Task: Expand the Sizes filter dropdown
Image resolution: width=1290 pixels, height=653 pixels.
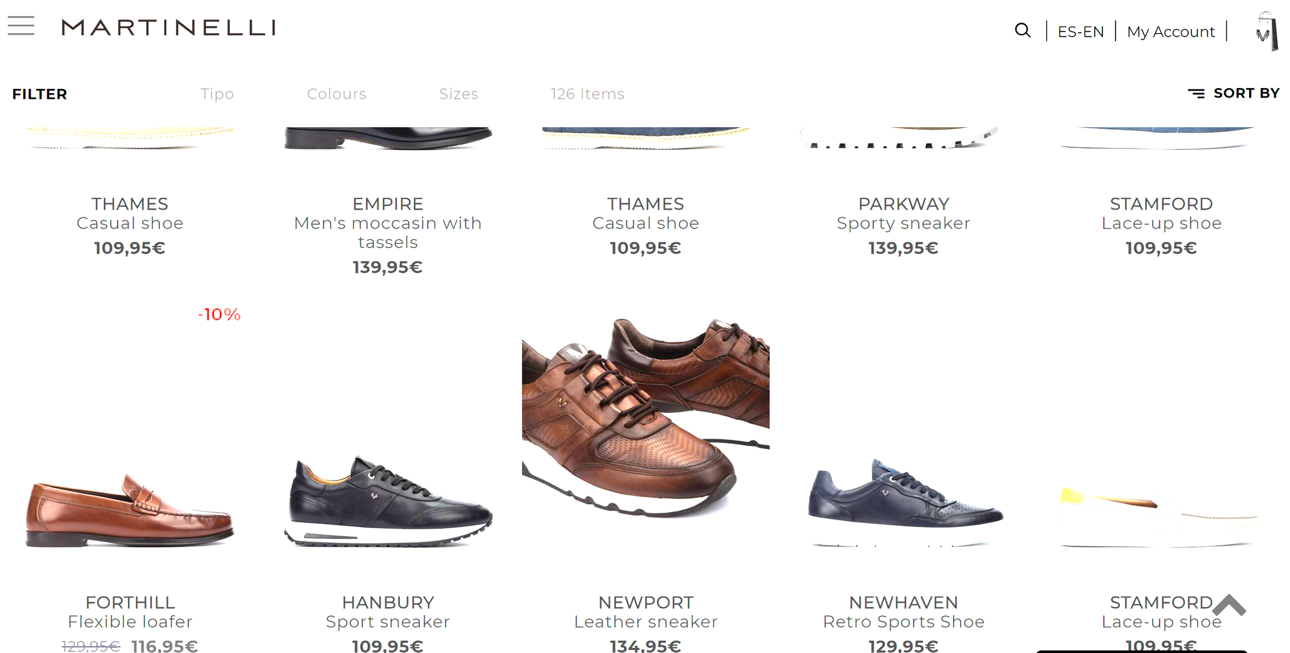Action: tap(459, 94)
